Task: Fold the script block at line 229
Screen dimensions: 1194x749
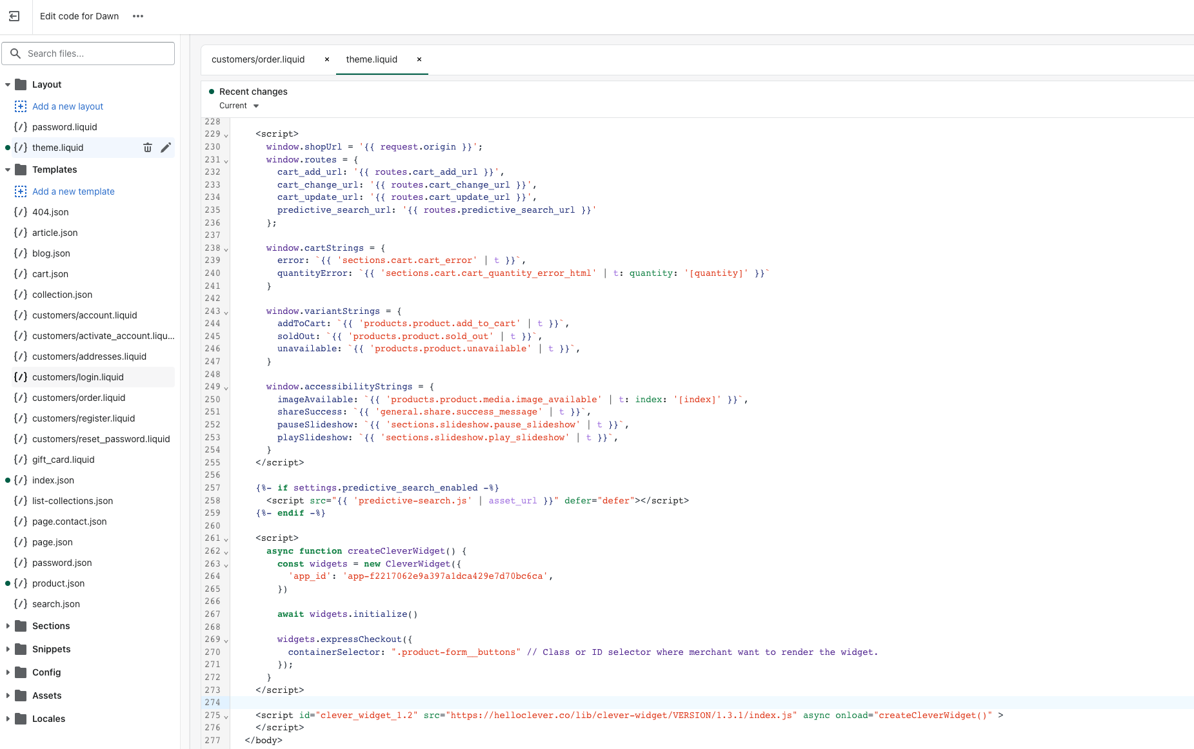Action: tap(226, 135)
